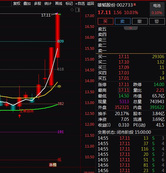Screen dimensions: 166x173
Task: Click the 卖五 ask row label
Action: [x=102, y=29]
